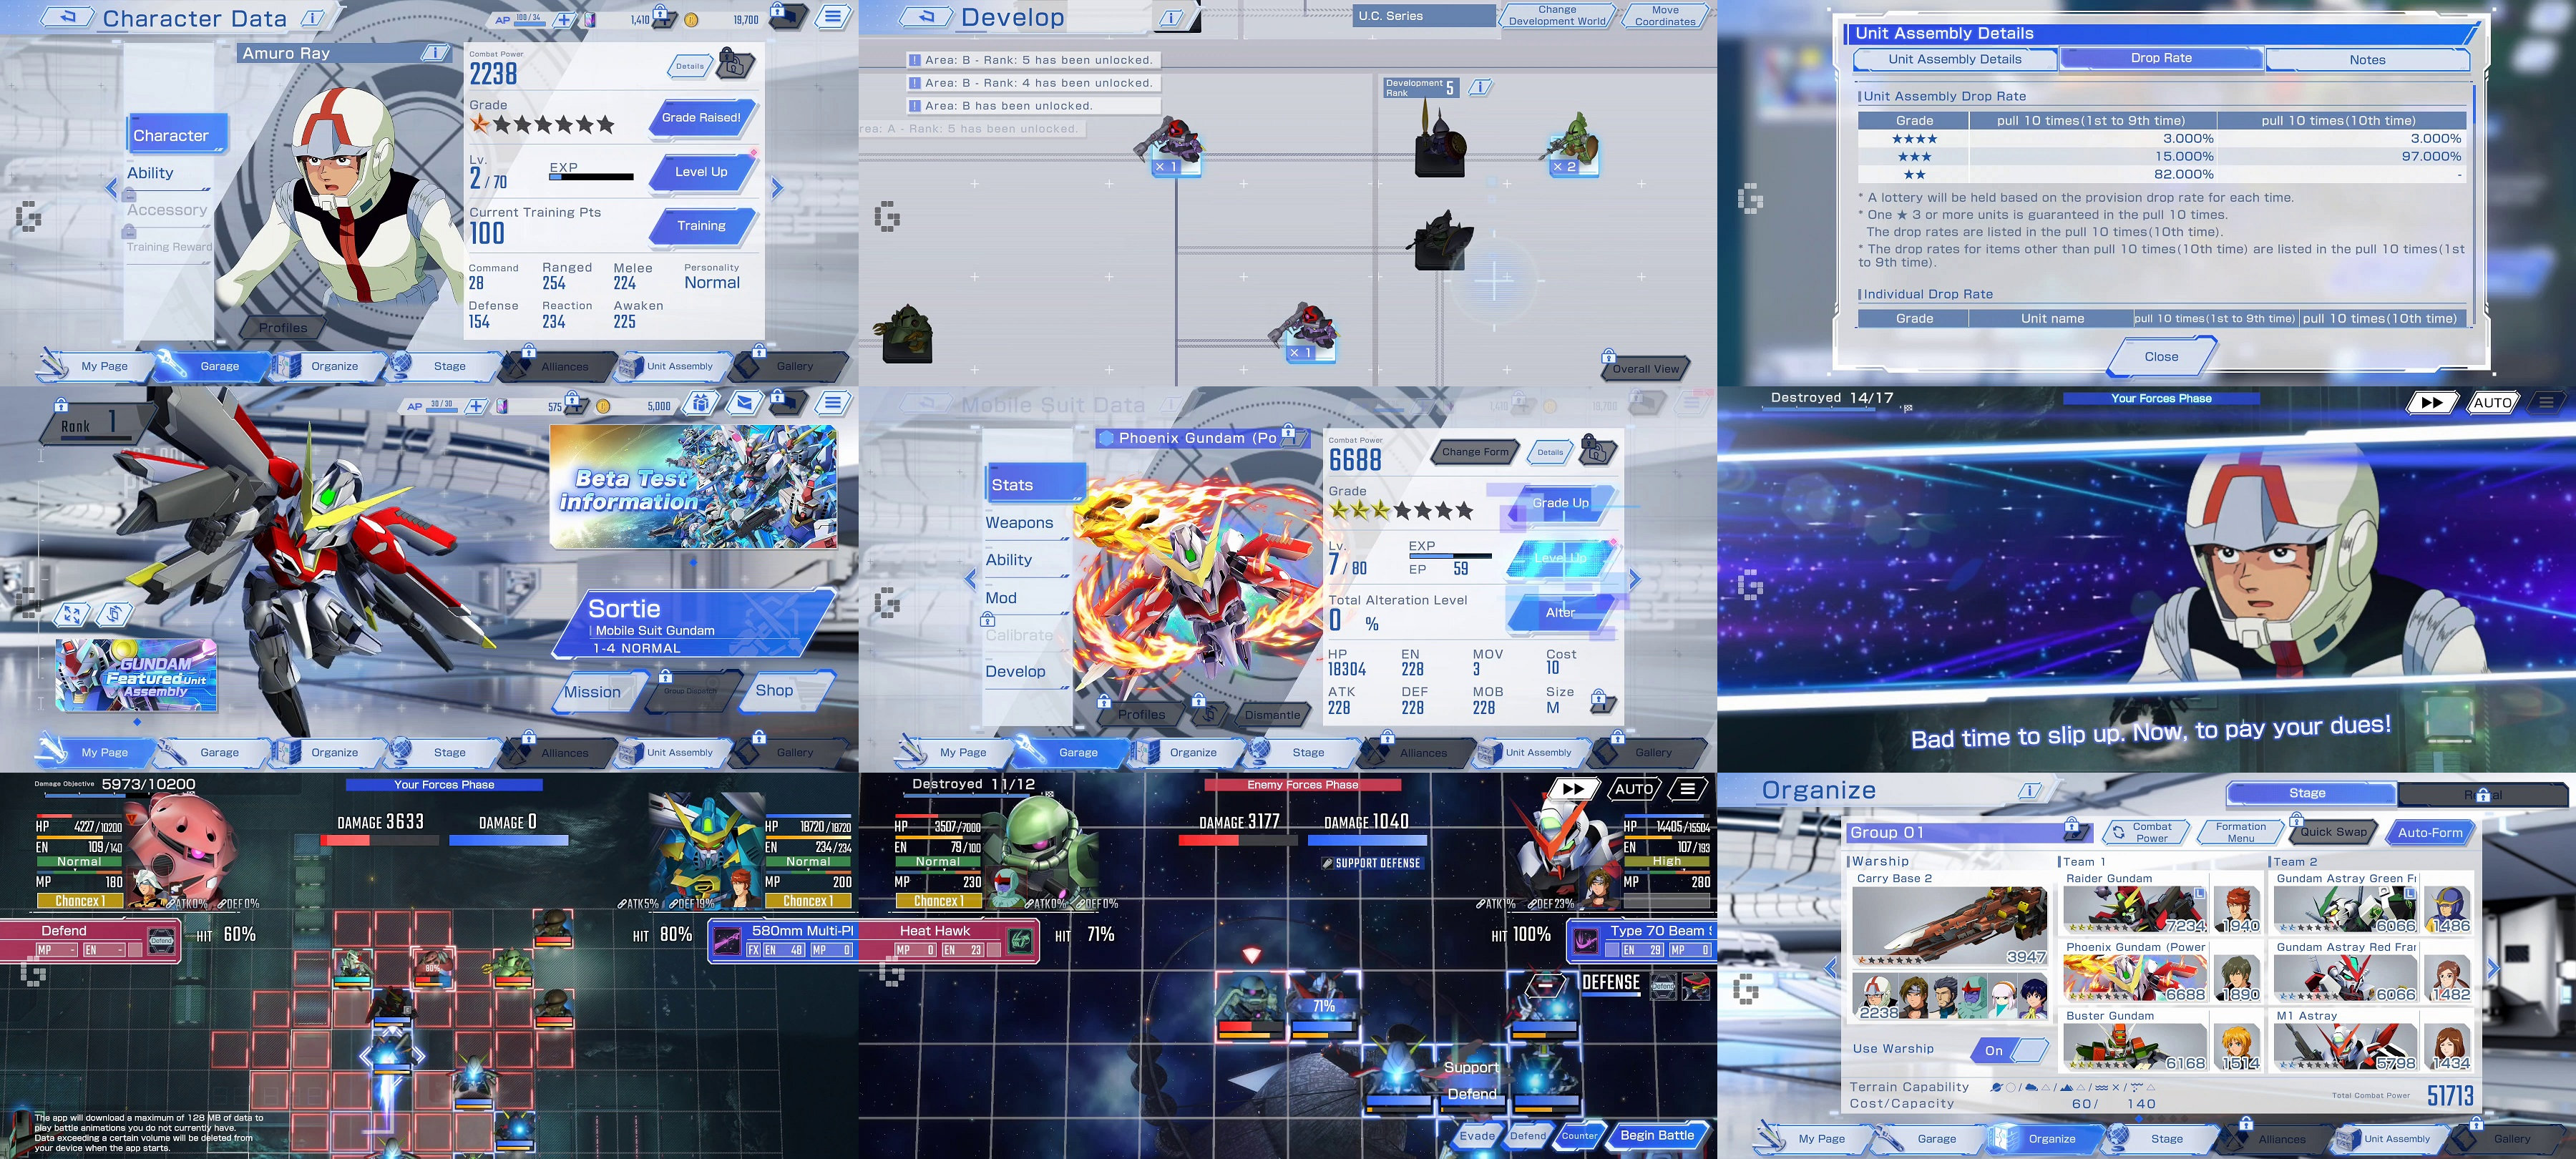Click the plus icon next to AP 30/30
This screenshot has height=1159, width=2576.
(476, 406)
